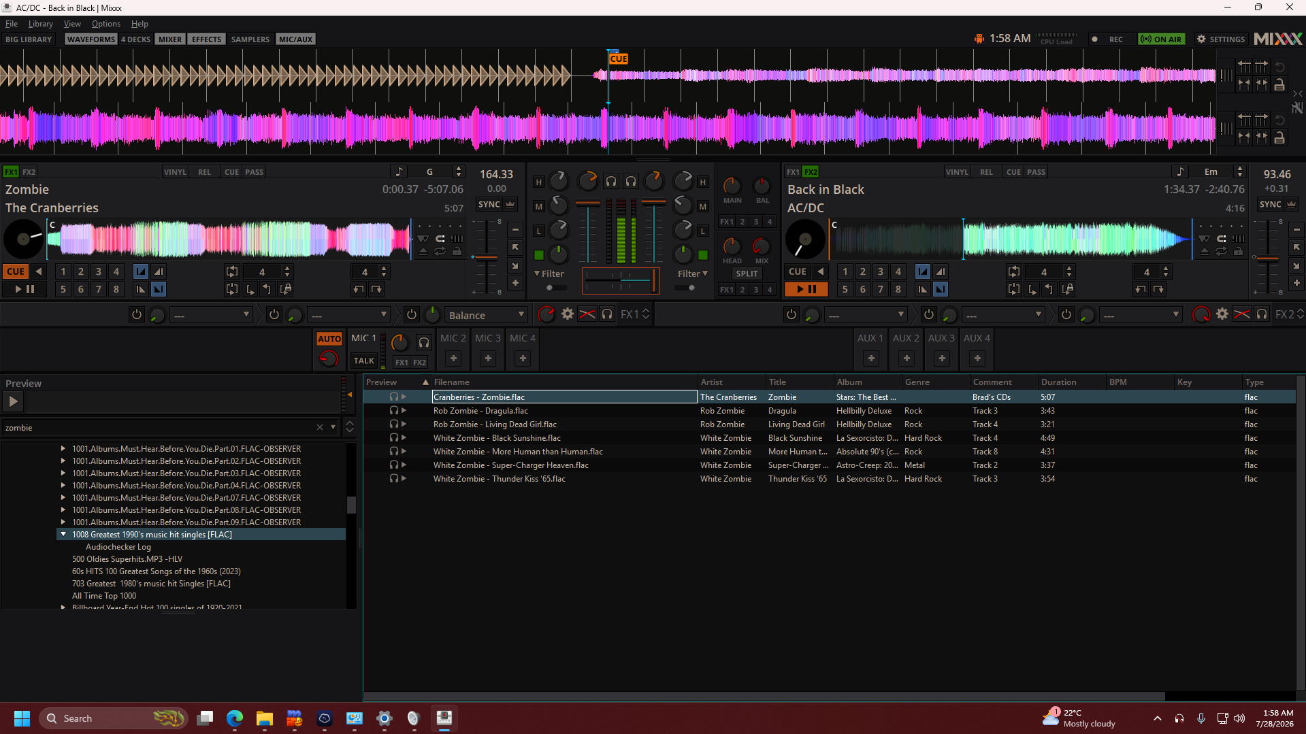Toggle headphone cue for the FX2 unit

pyautogui.click(x=1262, y=314)
